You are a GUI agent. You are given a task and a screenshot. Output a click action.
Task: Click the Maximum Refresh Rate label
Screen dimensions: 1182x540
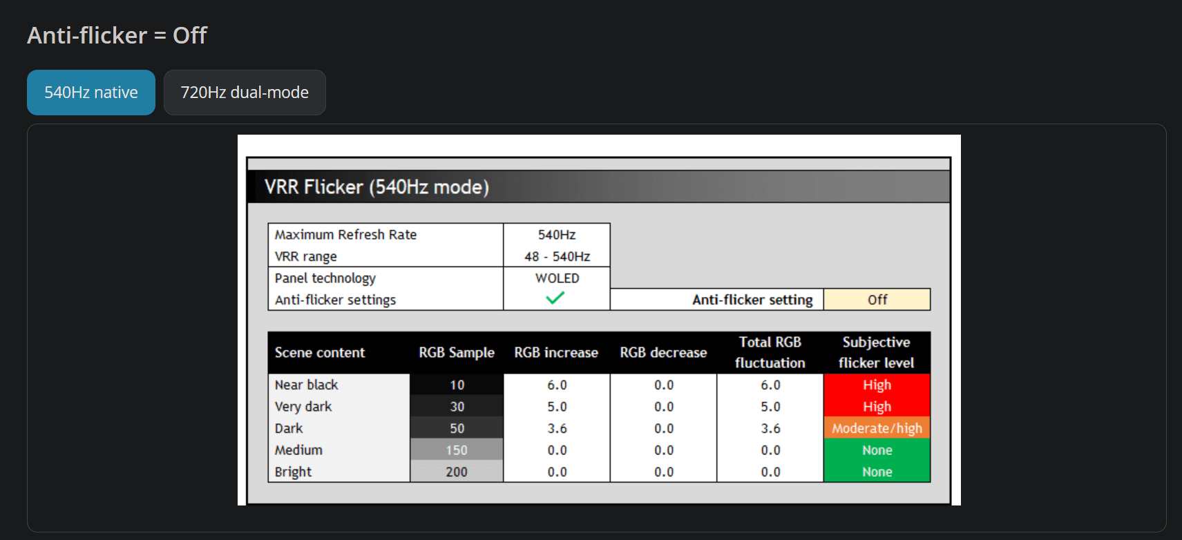[345, 235]
